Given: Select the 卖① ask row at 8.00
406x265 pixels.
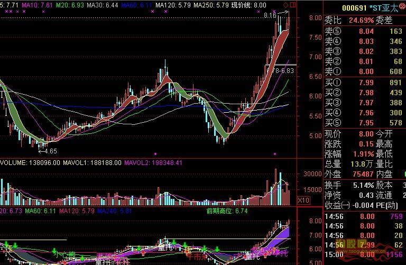Looking at the screenshot, I should point(364,71).
